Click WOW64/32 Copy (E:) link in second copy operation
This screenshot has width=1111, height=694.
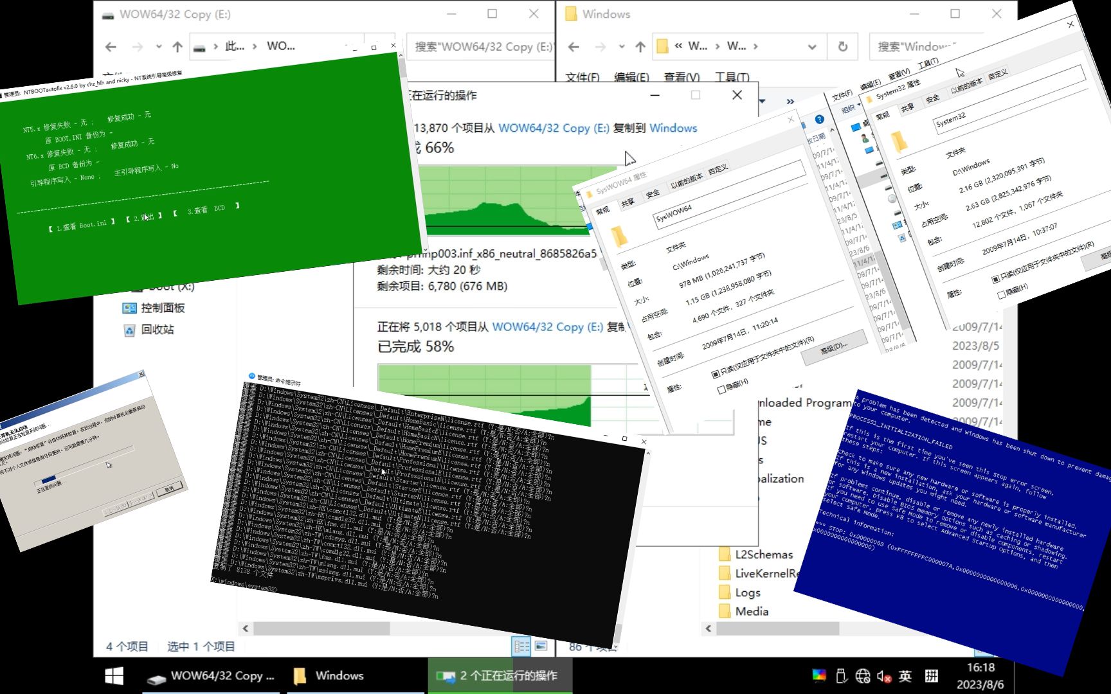547,327
